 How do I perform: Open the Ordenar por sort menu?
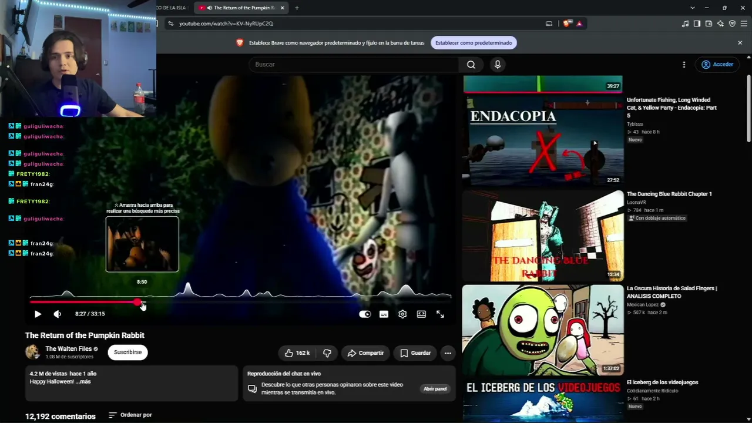click(130, 415)
